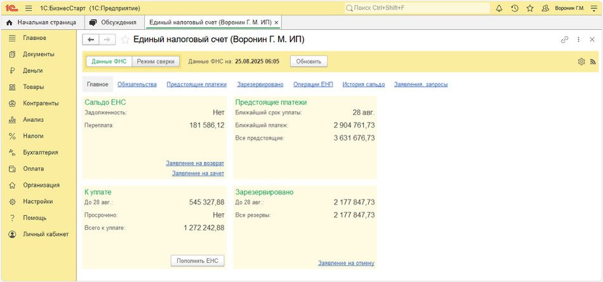Click total due 1 272 242,88
Screen dimensions: 603x282
tap(204, 228)
